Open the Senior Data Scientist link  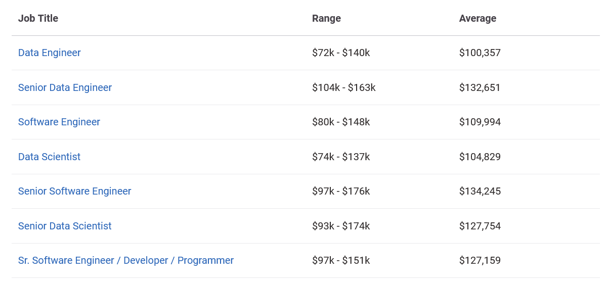tap(65, 226)
